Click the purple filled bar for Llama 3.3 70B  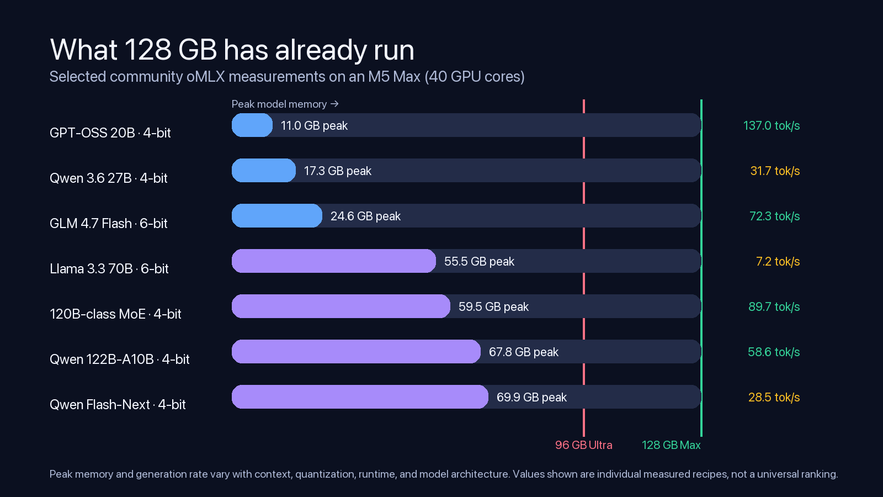click(x=334, y=261)
